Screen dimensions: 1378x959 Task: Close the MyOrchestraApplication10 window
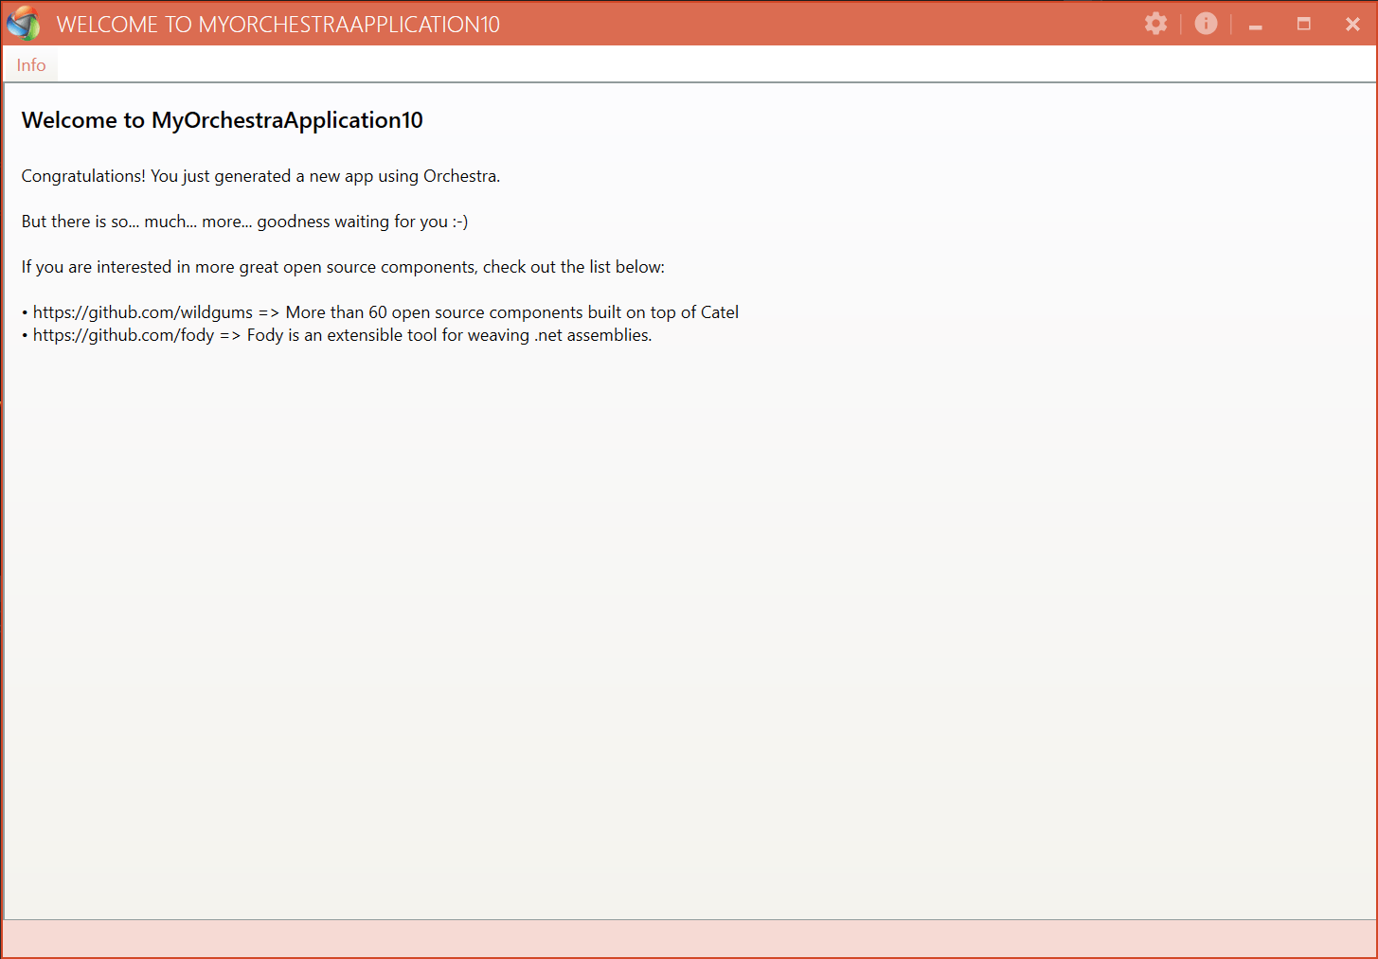coord(1352,24)
